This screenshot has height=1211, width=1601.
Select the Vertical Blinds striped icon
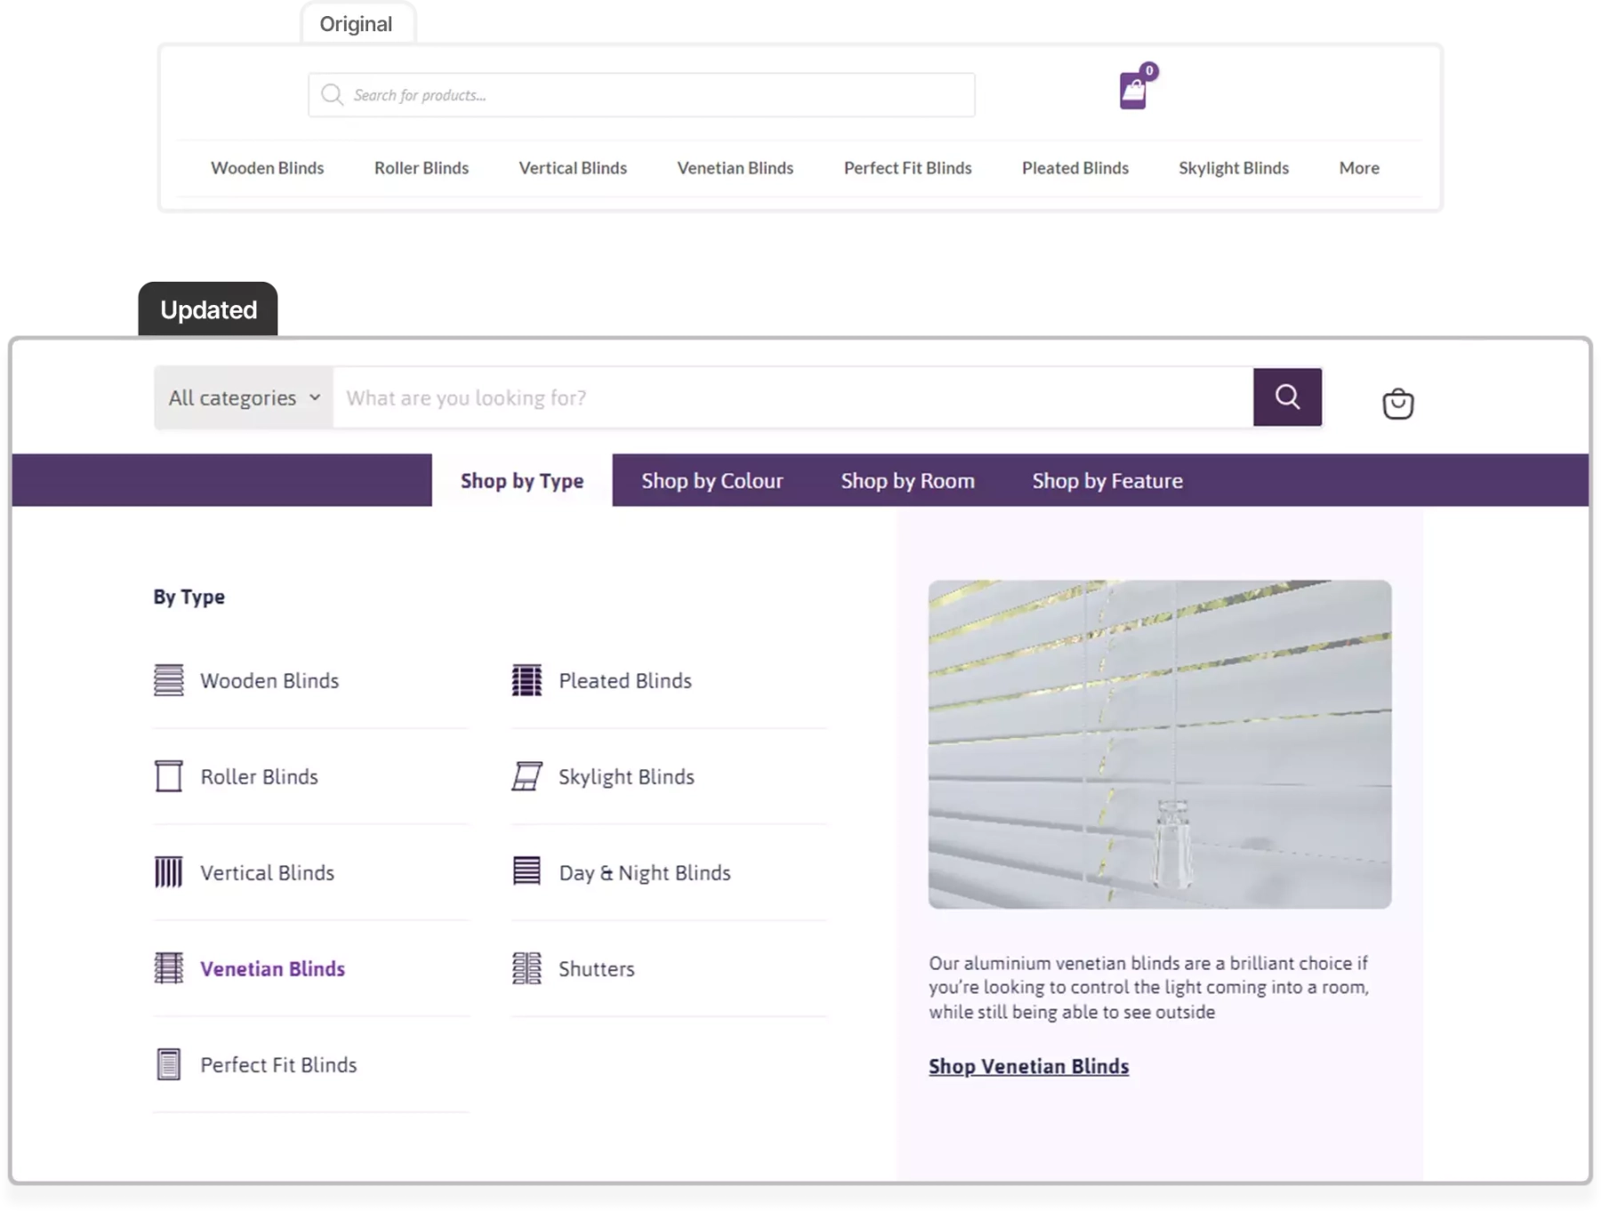point(168,872)
